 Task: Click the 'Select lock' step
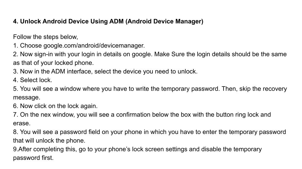tap(32, 80)
